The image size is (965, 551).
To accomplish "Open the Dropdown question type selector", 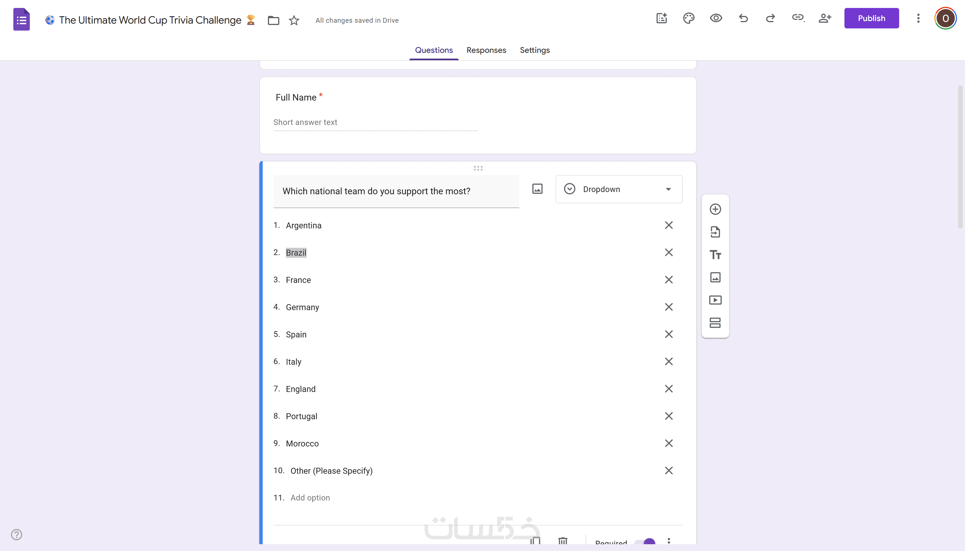I will click(x=619, y=189).
